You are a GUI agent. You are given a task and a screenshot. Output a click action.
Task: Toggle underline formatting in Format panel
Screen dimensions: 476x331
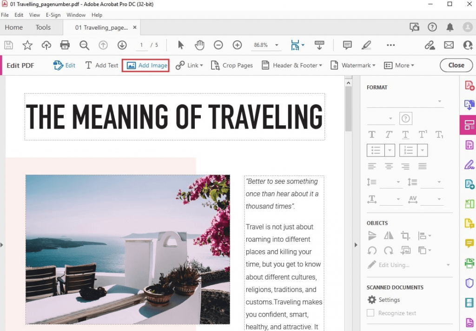click(405, 135)
